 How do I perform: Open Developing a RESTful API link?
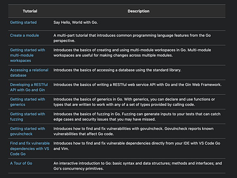coord(29,87)
